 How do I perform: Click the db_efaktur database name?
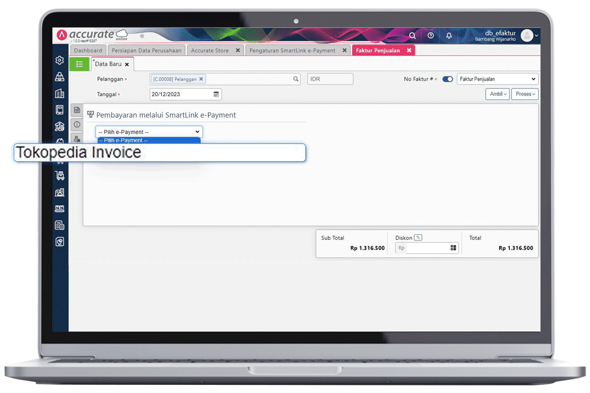(500, 33)
